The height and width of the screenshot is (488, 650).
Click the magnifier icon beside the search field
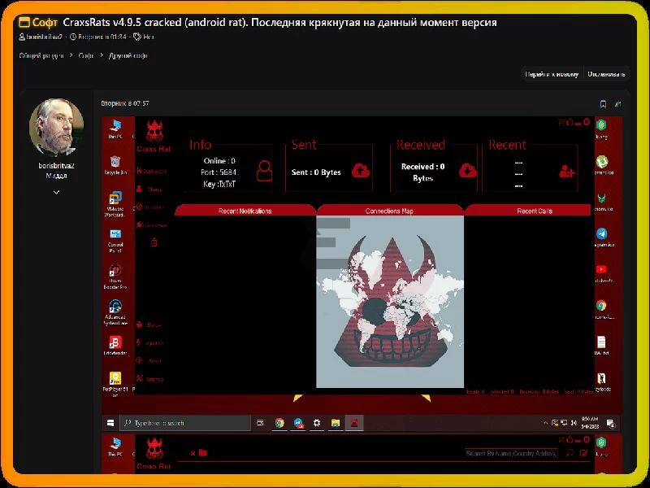[x=570, y=453]
